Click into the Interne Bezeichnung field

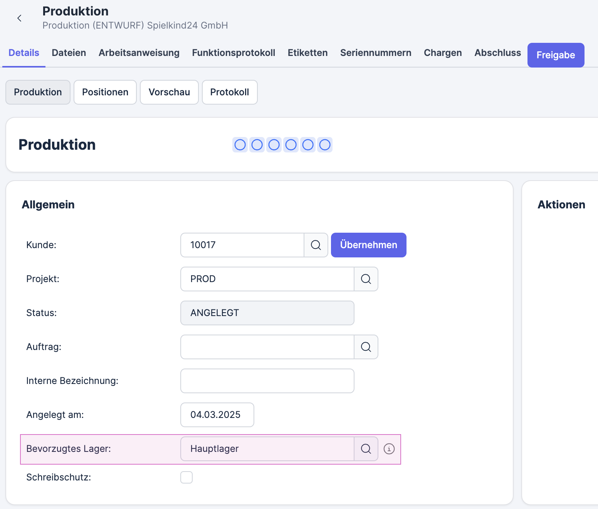coord(267,381)
